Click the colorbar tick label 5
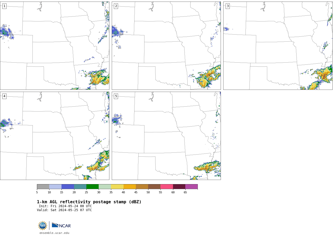This screenshot has height=236, width=335. [37, 192]
